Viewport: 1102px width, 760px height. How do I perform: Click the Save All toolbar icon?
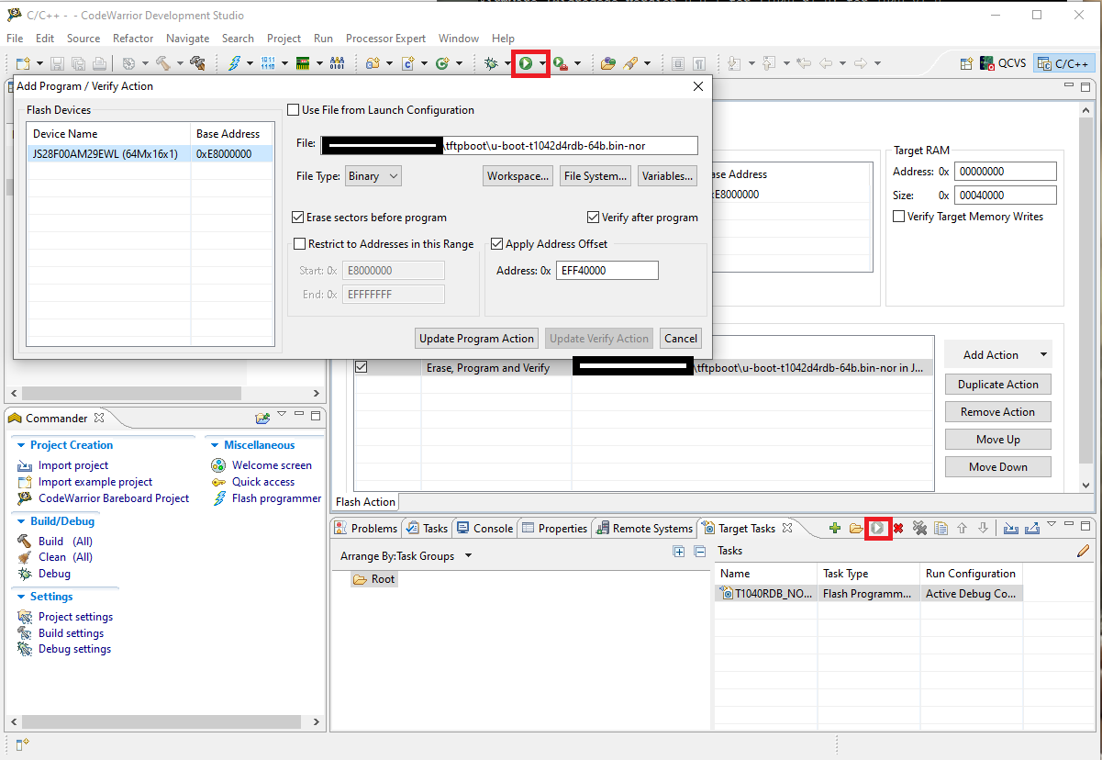click(x=78, y=63)
